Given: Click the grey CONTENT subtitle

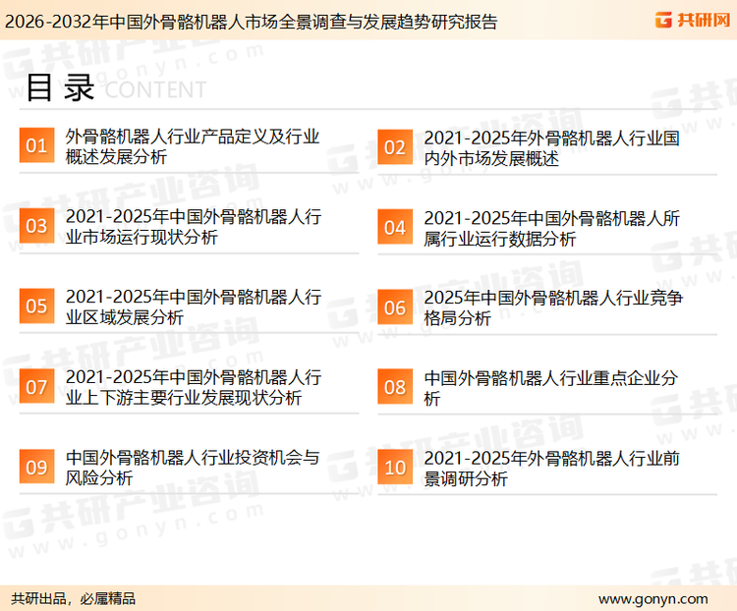Looking at the screenshot, I should tap(155, 89).
